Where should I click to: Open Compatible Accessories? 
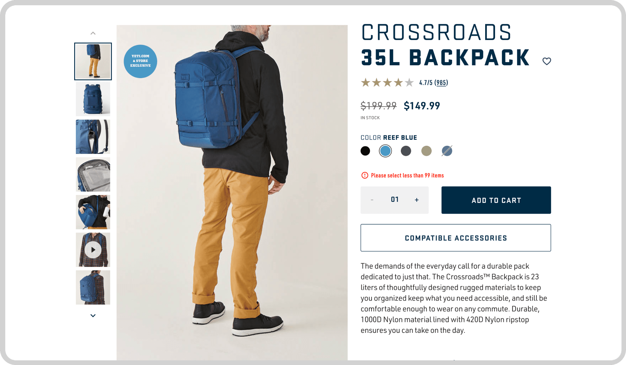click(x=456, y=238)
